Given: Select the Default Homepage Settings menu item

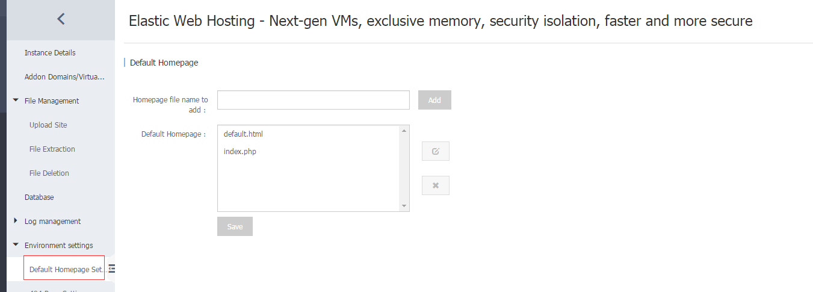Looking at the screenshot, I should (x=64, y=268).
